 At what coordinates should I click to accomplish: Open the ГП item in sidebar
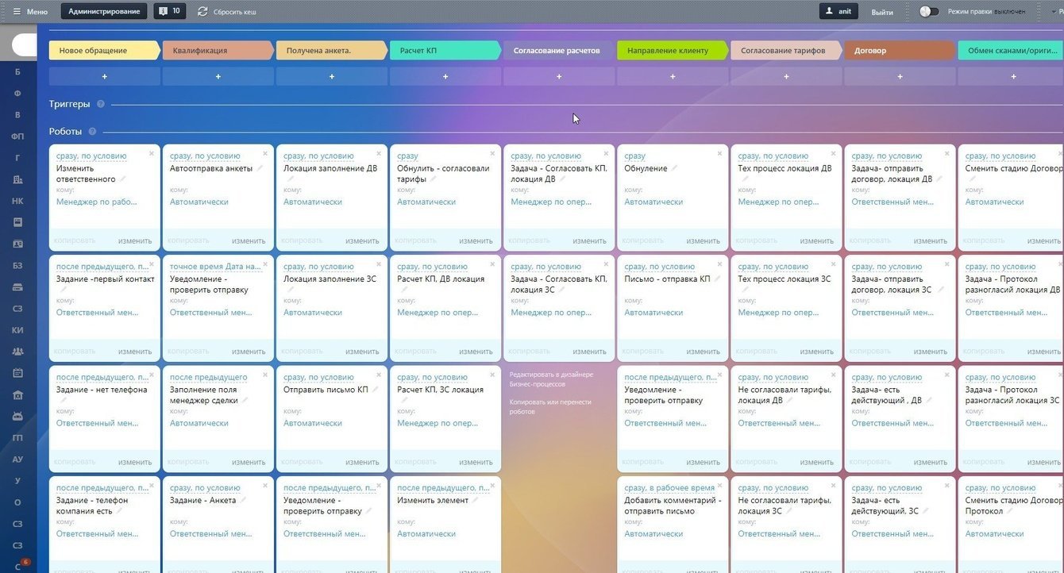tap(17, 437)
